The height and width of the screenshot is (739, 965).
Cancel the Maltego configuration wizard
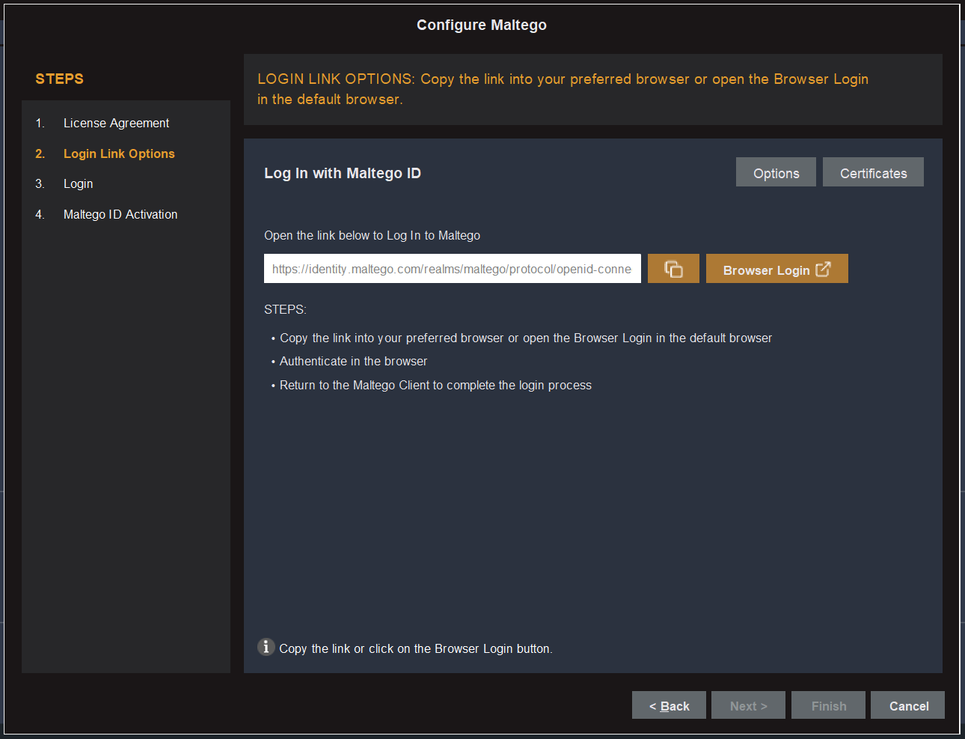coord(907,705)
